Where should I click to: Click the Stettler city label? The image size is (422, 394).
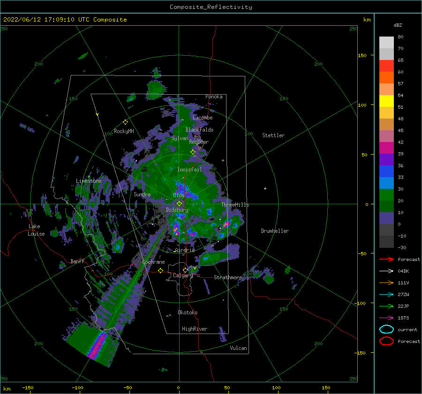[x=273, y=135]
